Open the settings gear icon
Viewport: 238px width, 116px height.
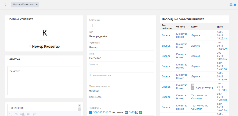(x=231, y=5)
